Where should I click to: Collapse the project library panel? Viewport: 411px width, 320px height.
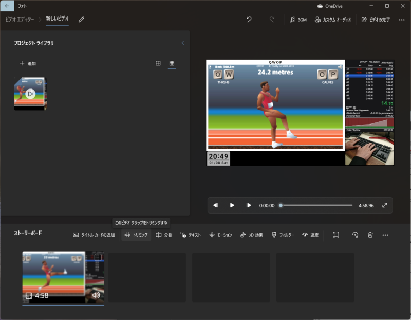click(183, 43)
